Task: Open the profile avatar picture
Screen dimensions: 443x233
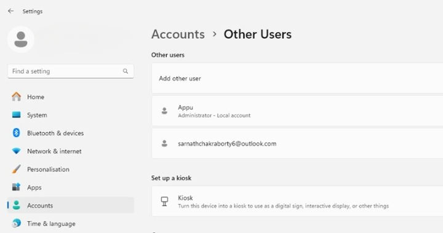Action: 21,39
